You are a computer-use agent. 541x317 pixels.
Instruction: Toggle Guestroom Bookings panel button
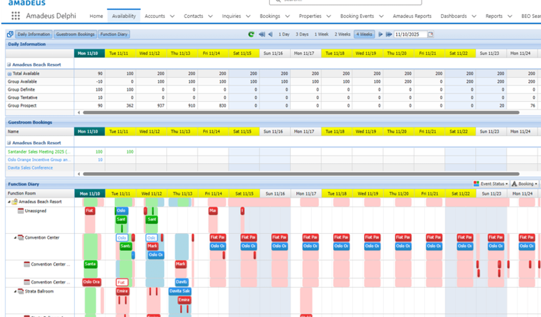point(75,34)
